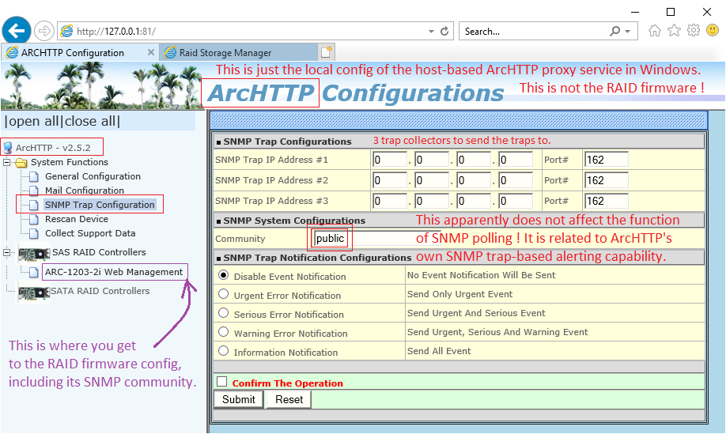726x434 pixels.
Task: Click Port# field for Trap Address #2
Action: (x=606, y=180)
